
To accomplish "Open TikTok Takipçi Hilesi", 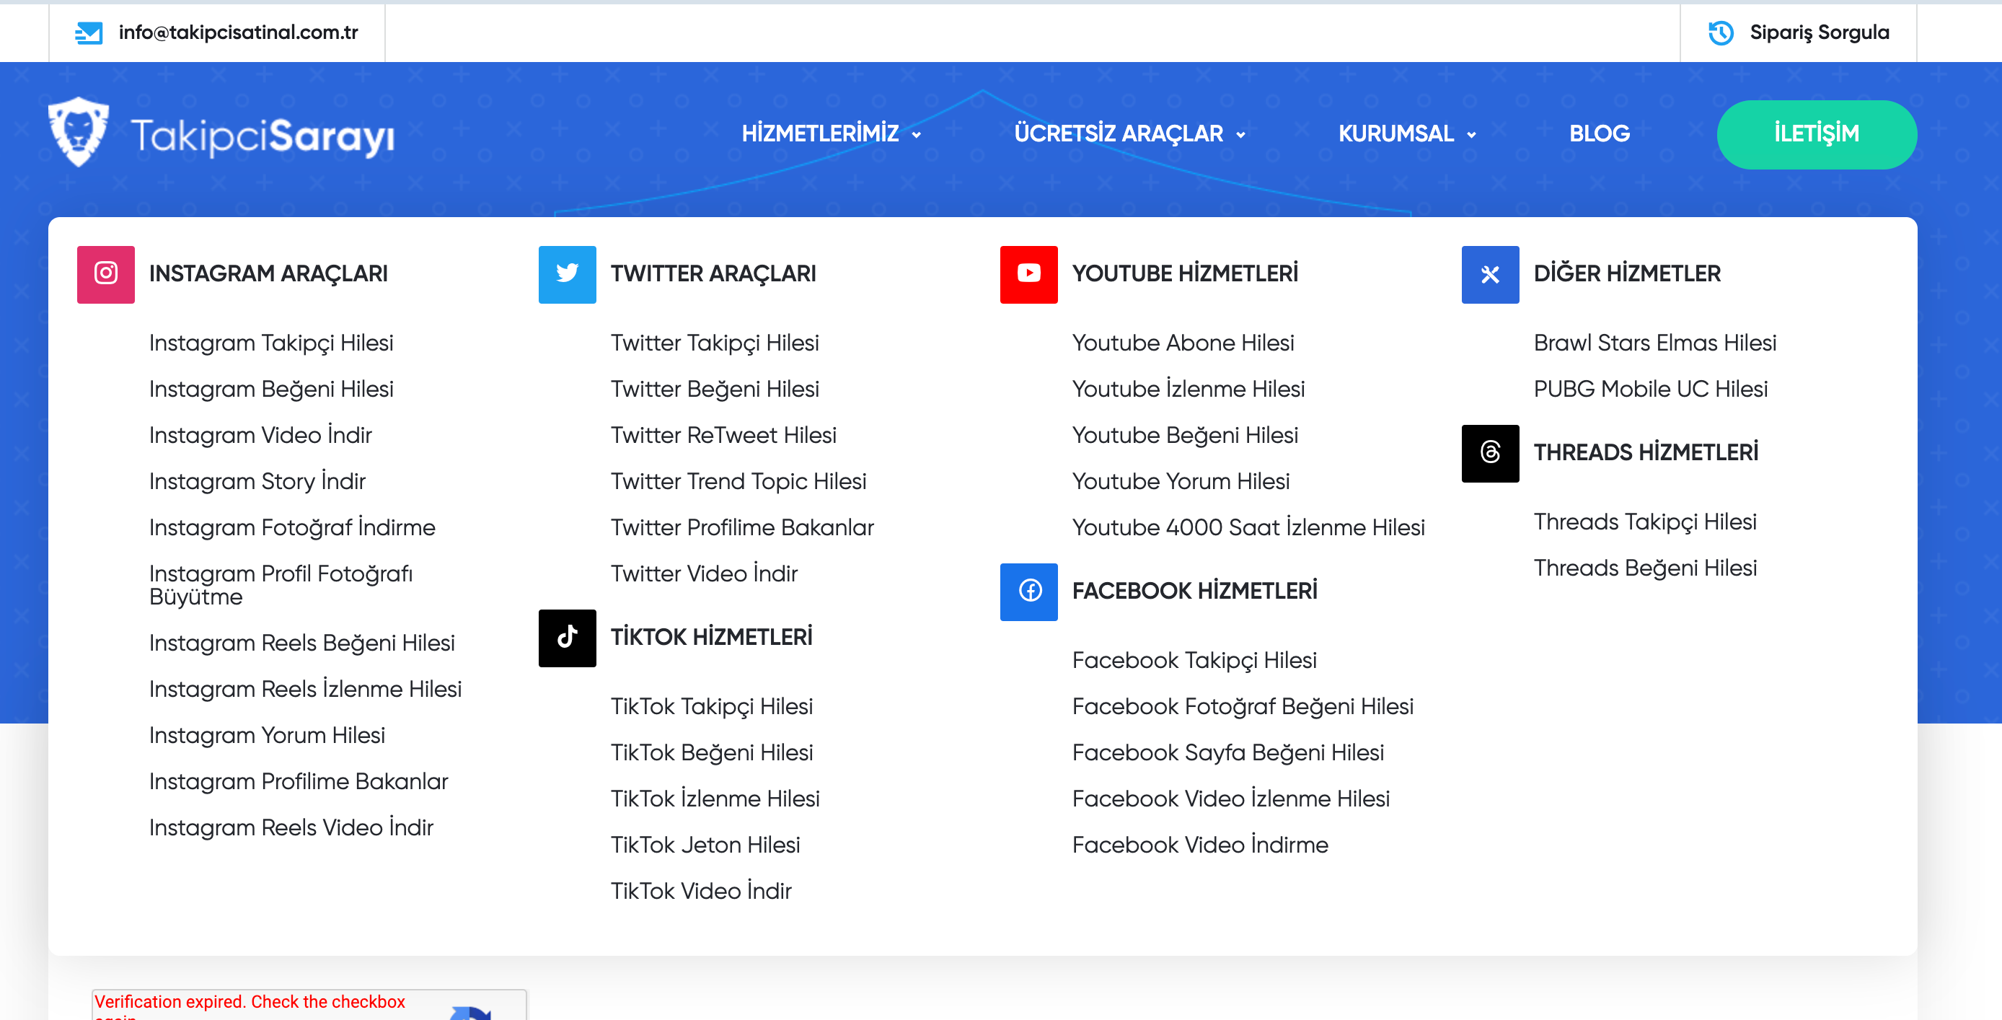I will pos(712,707).
